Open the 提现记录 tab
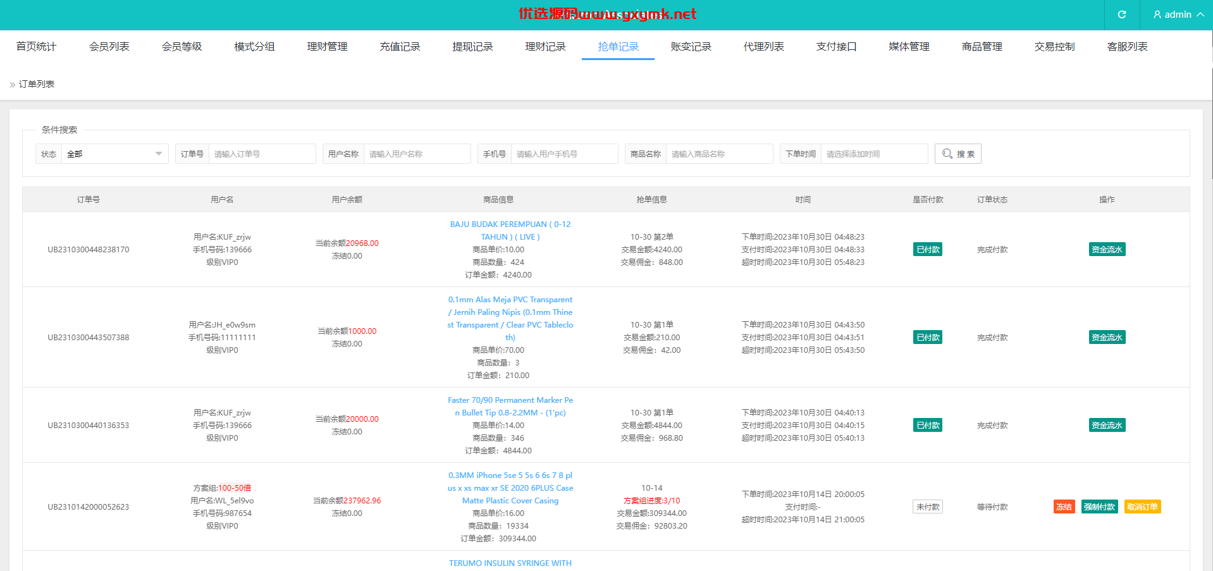 (x=472, y=46)
